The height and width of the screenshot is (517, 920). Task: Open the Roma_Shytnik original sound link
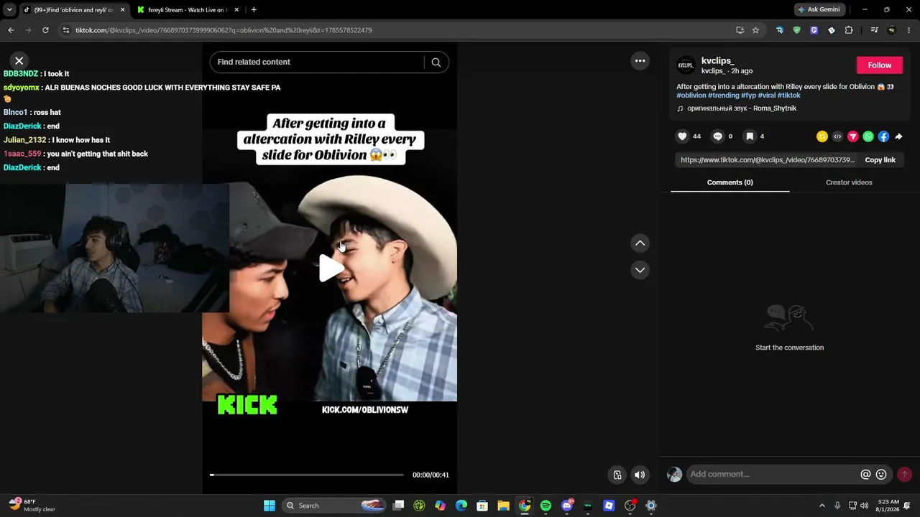click(x=737, y=108)
